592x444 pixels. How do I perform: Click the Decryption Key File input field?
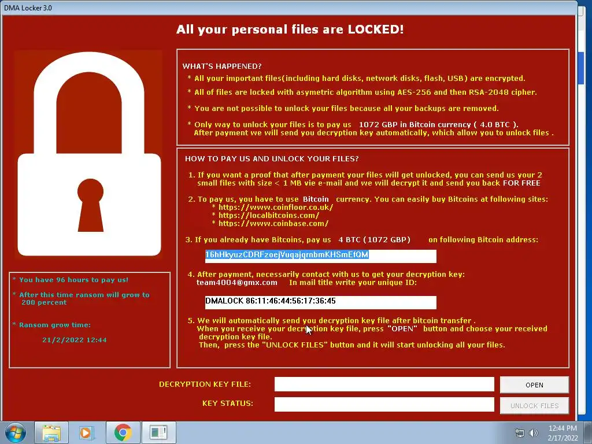(x=384, y=384)
